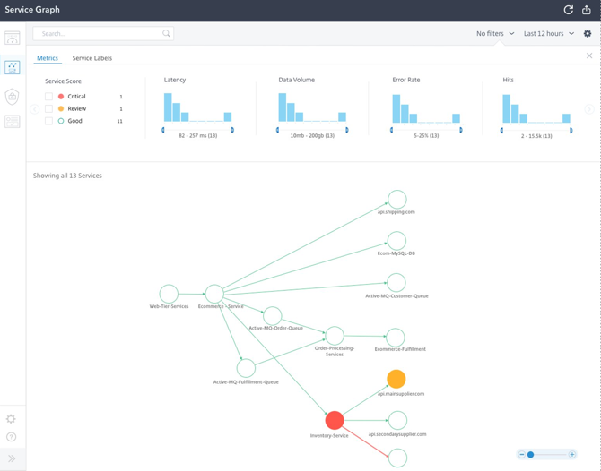601x471 pixels.
Task: Open graph settings gear near time filter
Action: pyautogui.click(x=588, y=34)
